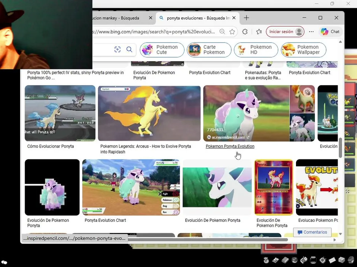Filter by Pokemon Cute chip
357x267 pixels.
pos(162,49)
